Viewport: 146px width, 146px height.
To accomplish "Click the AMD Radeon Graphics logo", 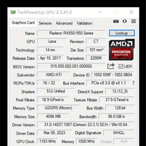I will click(122, 50).
